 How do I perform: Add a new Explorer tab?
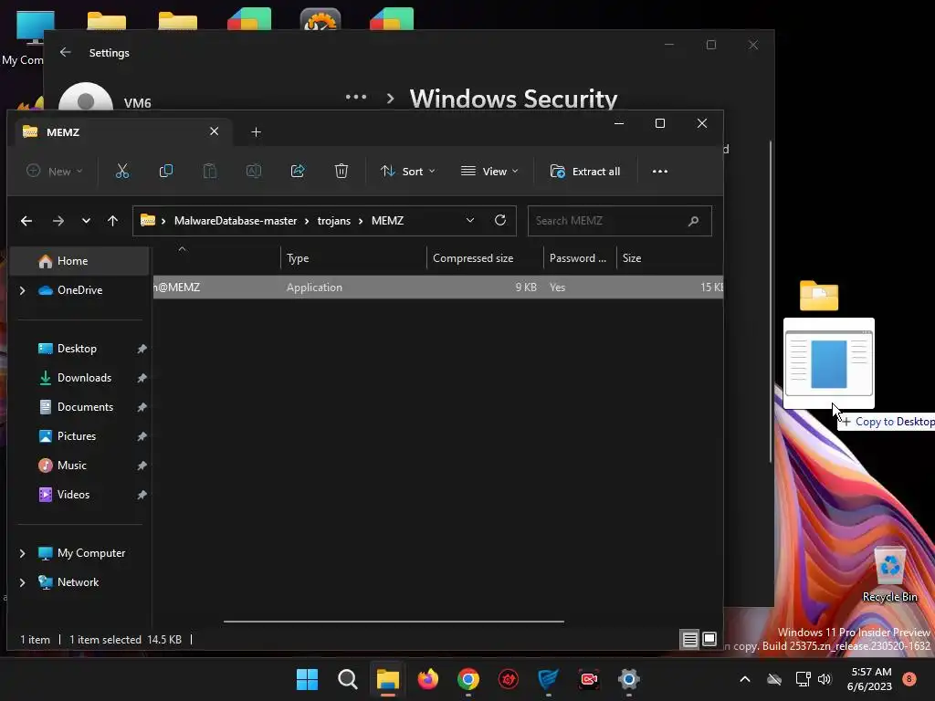(256, 131)
